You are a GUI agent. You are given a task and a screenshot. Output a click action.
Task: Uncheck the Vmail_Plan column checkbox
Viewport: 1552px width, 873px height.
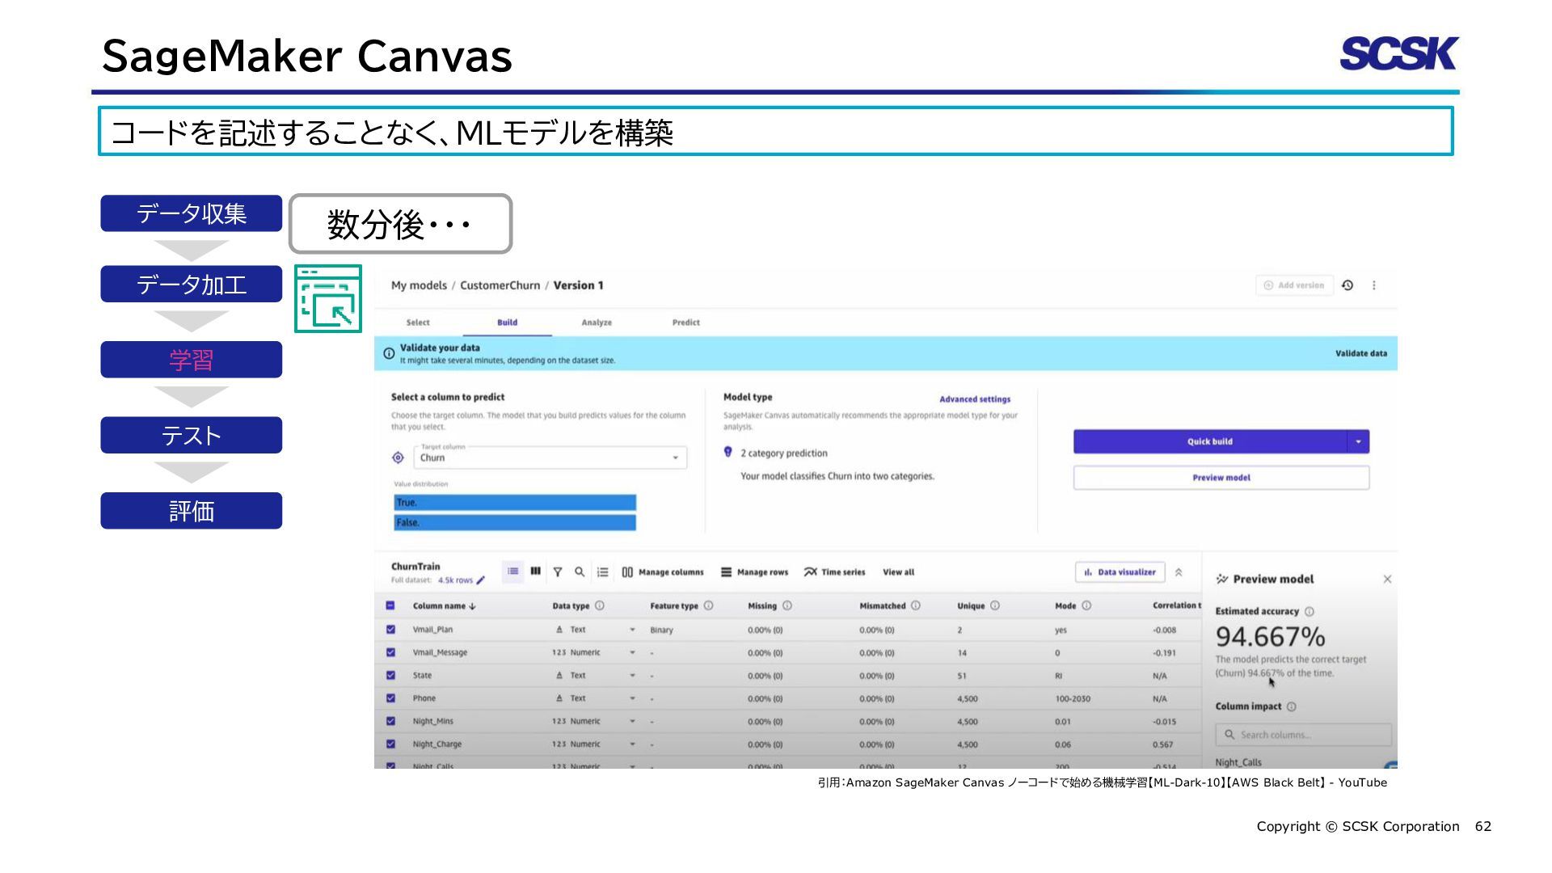coord(390,629)
